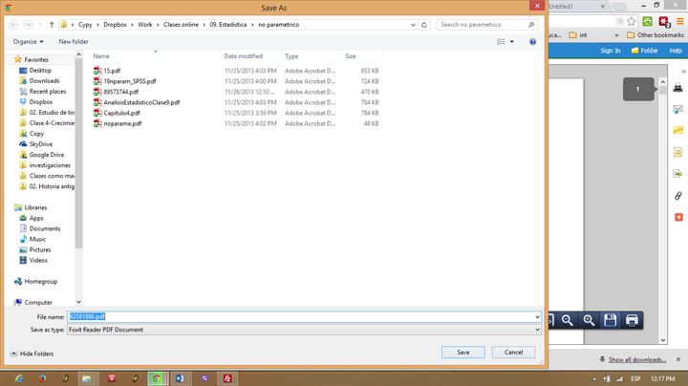Click the bookmark star in Chrome
Viewport: 688px width, 386px height.
coord(632,21)
